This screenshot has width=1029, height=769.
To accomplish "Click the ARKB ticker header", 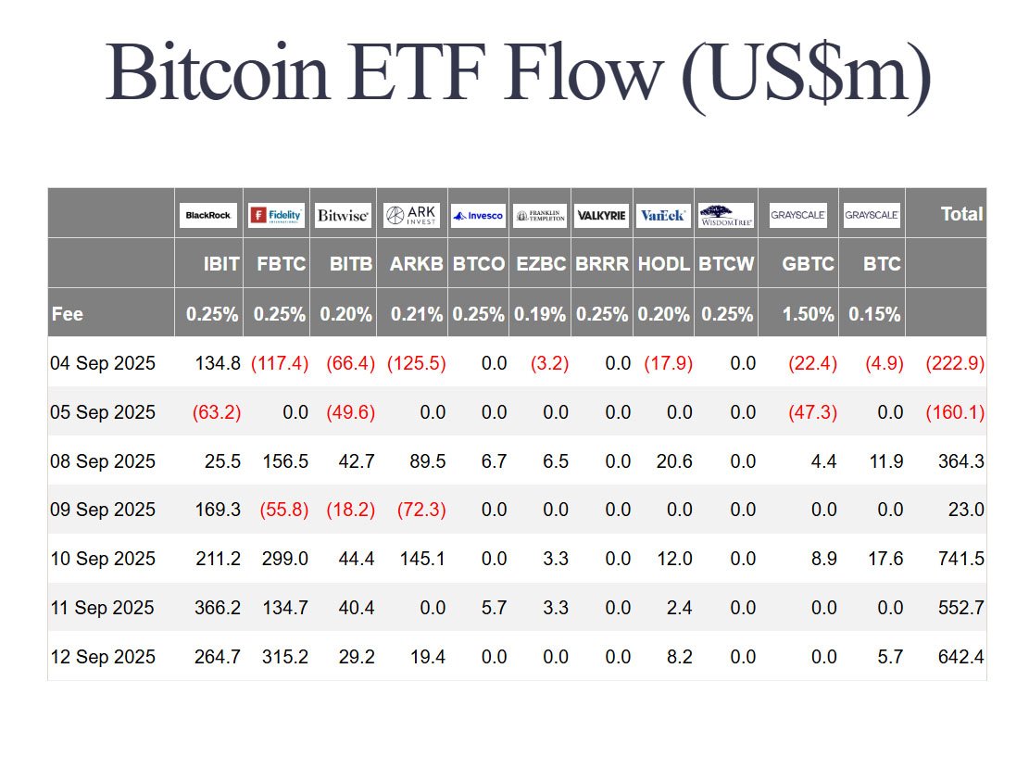I will coord(416,264).
